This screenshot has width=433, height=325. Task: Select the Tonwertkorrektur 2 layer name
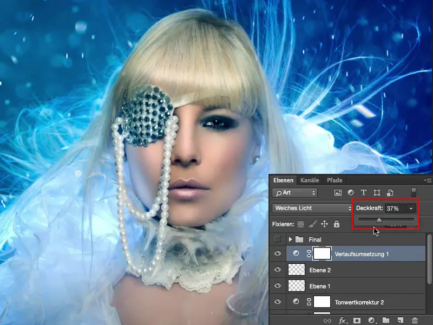click(x=359, y=302)
